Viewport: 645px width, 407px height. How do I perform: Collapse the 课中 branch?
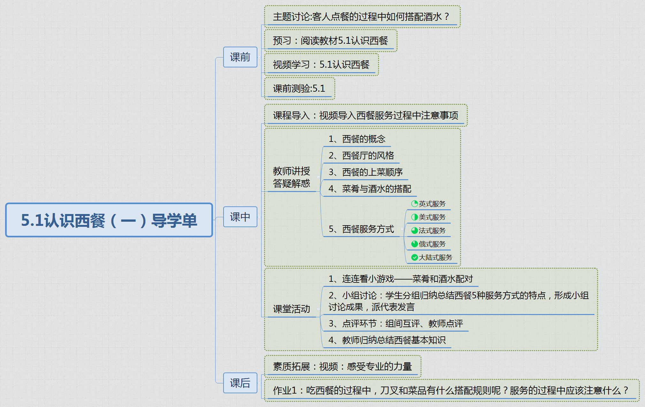coord(259,217)
